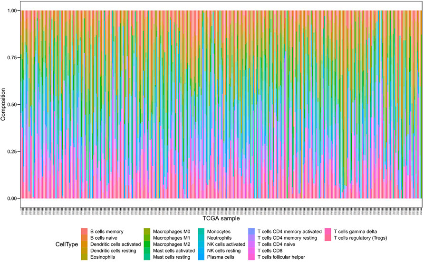
Task: Click the Monocytes legend swatch
Action: [x=201, y=232]
